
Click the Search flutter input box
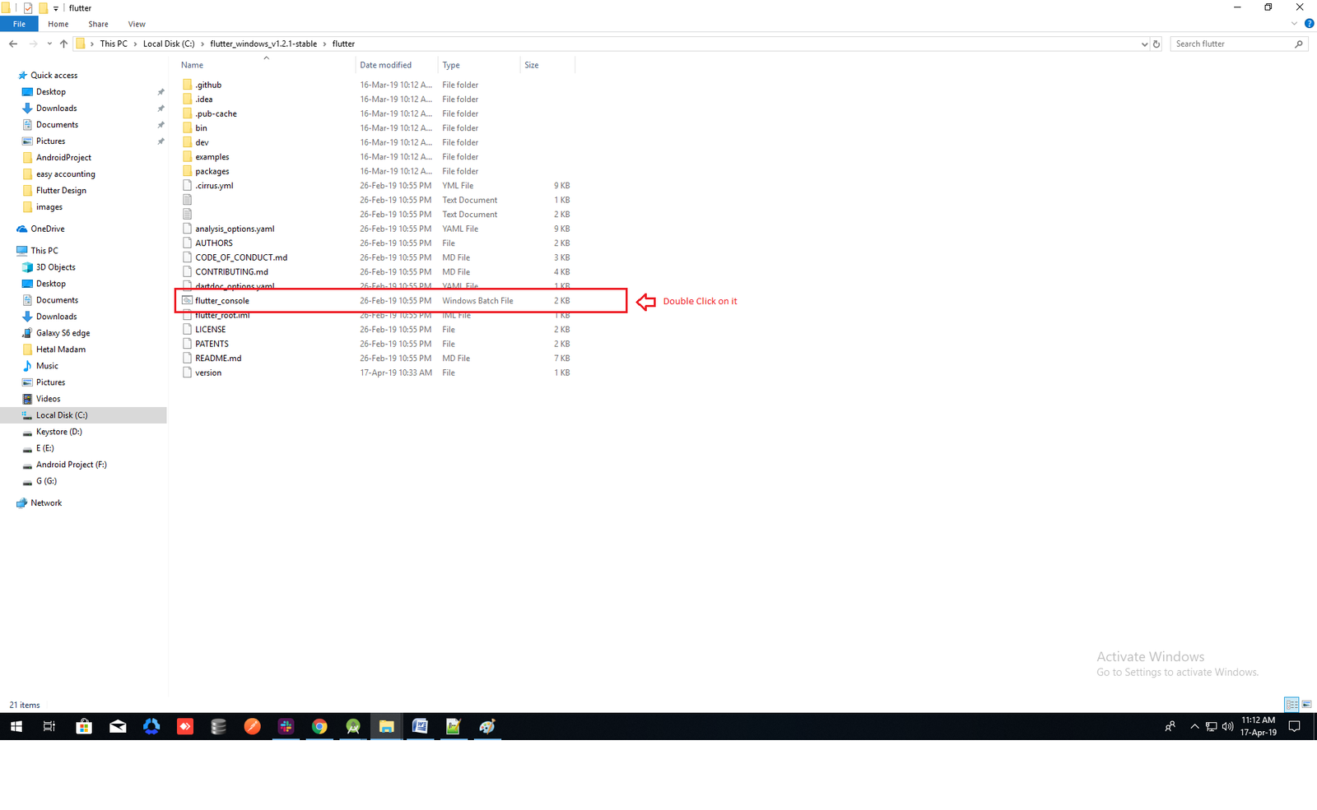[x=1232, y=44]
